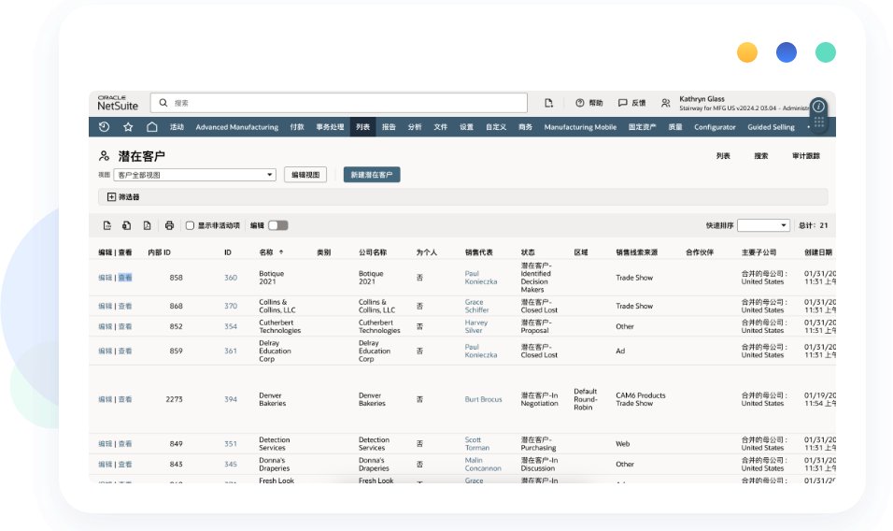Open the shortcuts star icon
The height and width of the screenshot is (531, 893).
(x=128, y=127)
